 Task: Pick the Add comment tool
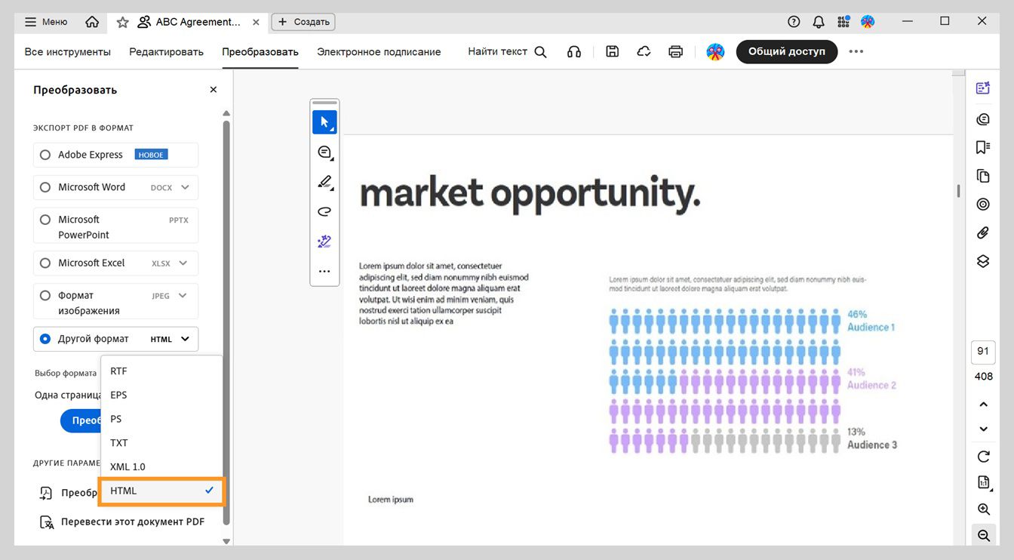click(324, 152)
